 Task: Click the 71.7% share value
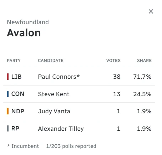[x=142, y=77]
